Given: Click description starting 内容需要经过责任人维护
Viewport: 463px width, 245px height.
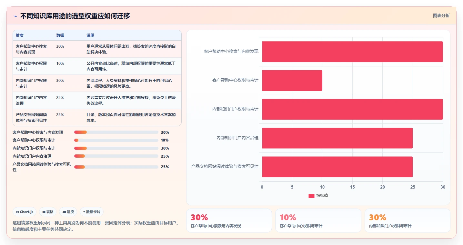Looking at the screenshot, I should 131,100.
